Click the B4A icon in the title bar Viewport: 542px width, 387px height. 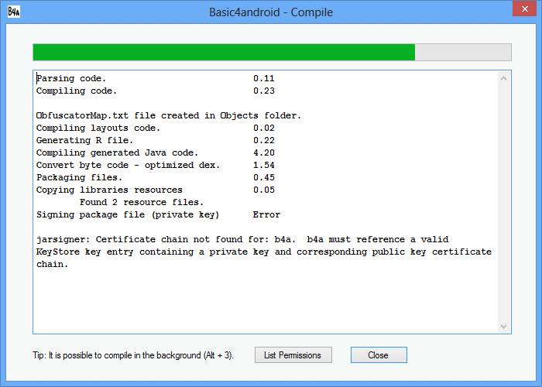[13, 12]
